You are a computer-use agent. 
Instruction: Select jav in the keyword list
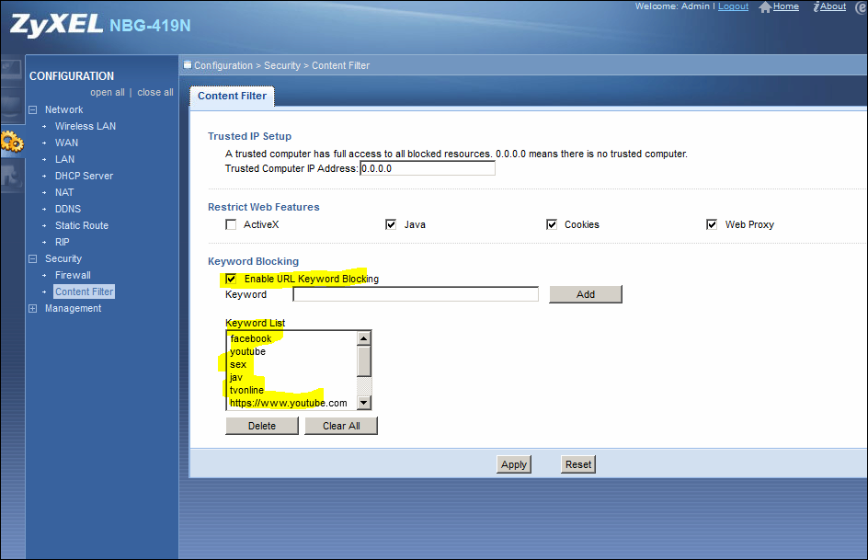(291, 377)
